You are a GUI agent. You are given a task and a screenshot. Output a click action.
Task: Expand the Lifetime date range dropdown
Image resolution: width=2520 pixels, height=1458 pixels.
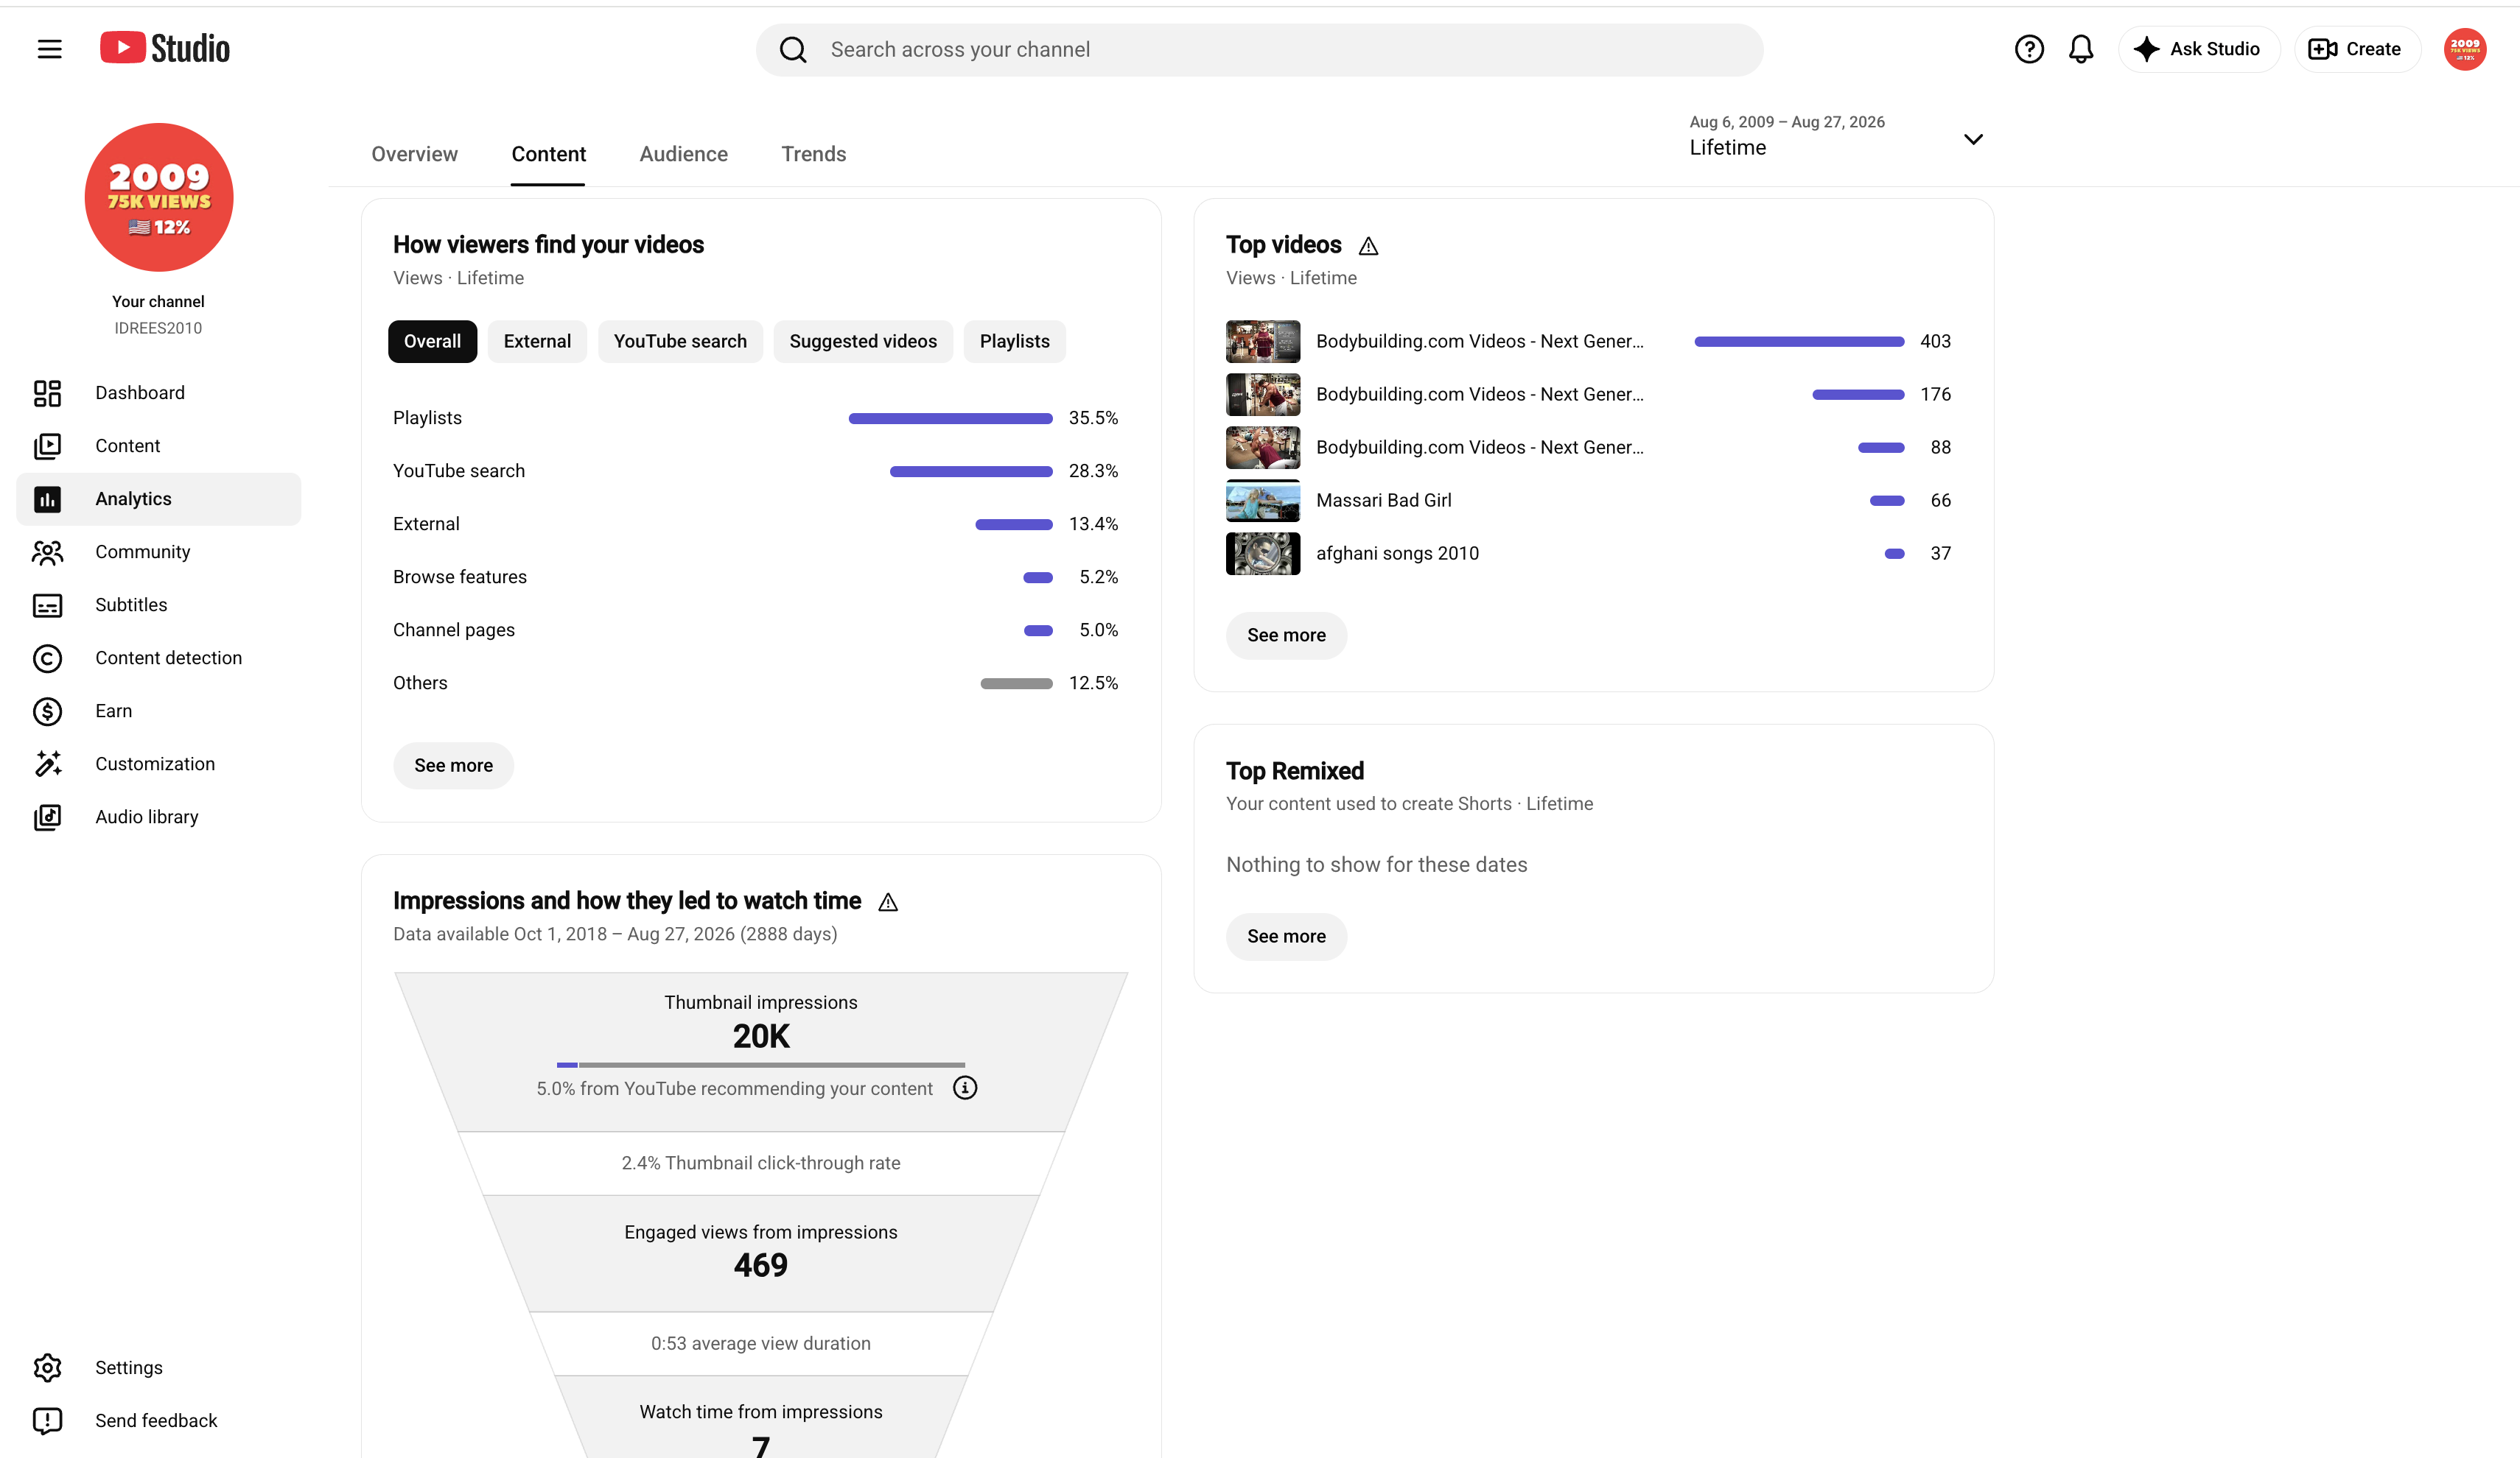coord(1836,137)
